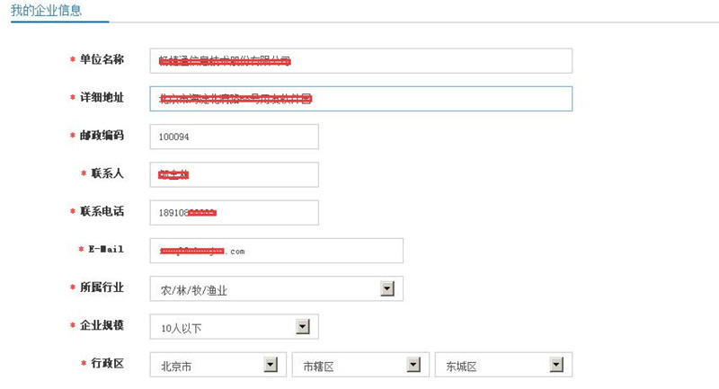
Task: Click the 所属行业 label
Action: pyautogui.click(x=102, y=287)
